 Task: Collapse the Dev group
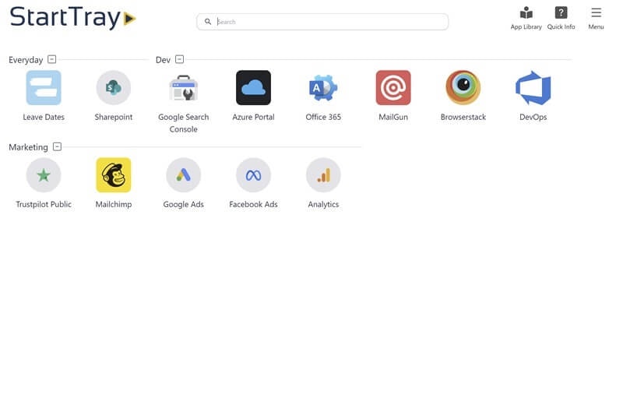tap(180, 59)
